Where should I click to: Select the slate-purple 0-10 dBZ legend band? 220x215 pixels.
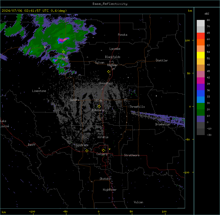point(201,119)
